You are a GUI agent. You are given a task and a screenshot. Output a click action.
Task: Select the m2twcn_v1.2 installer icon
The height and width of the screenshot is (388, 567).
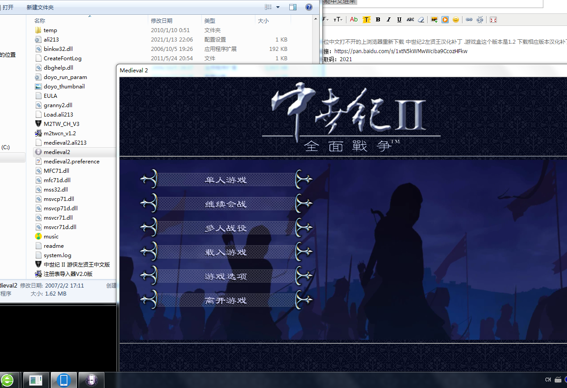point(38,133)
